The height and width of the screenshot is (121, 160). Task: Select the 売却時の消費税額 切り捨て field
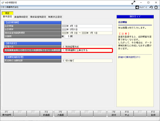pyautogui.click(x=87, y=60)
